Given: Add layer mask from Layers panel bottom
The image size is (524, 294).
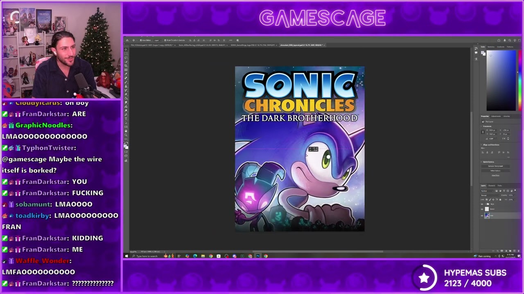Looking at the screenshot, I should (x=501, y=251).
